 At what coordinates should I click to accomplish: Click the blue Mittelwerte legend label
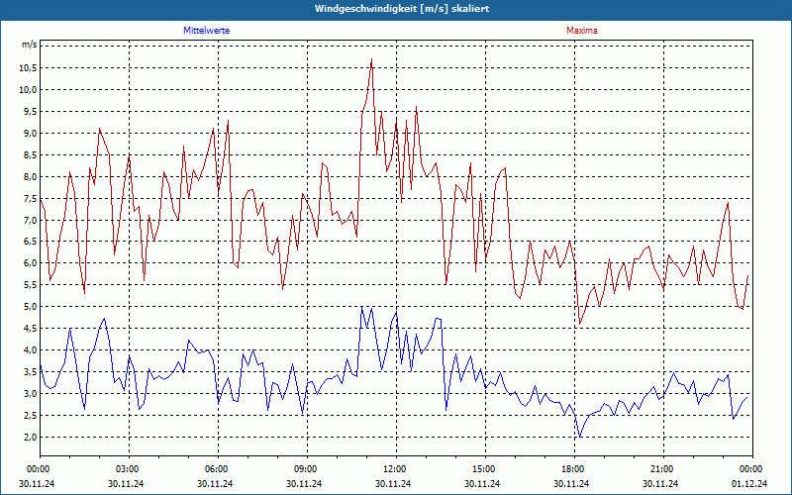pos(207,31)
